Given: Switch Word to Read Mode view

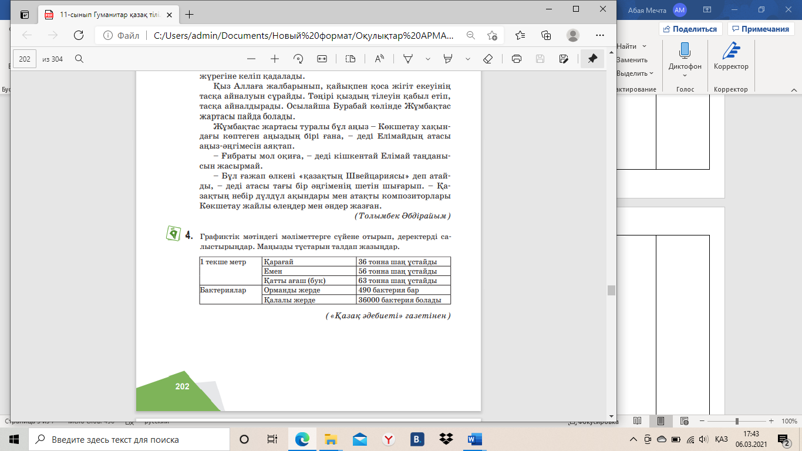Looking at the screenshot, I should 637,421.
